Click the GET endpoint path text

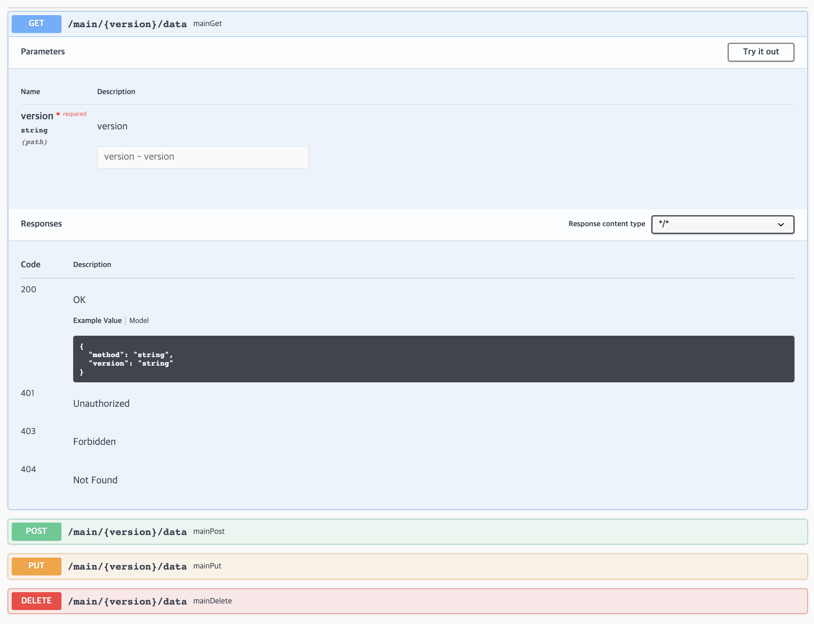tap(127, 24)
